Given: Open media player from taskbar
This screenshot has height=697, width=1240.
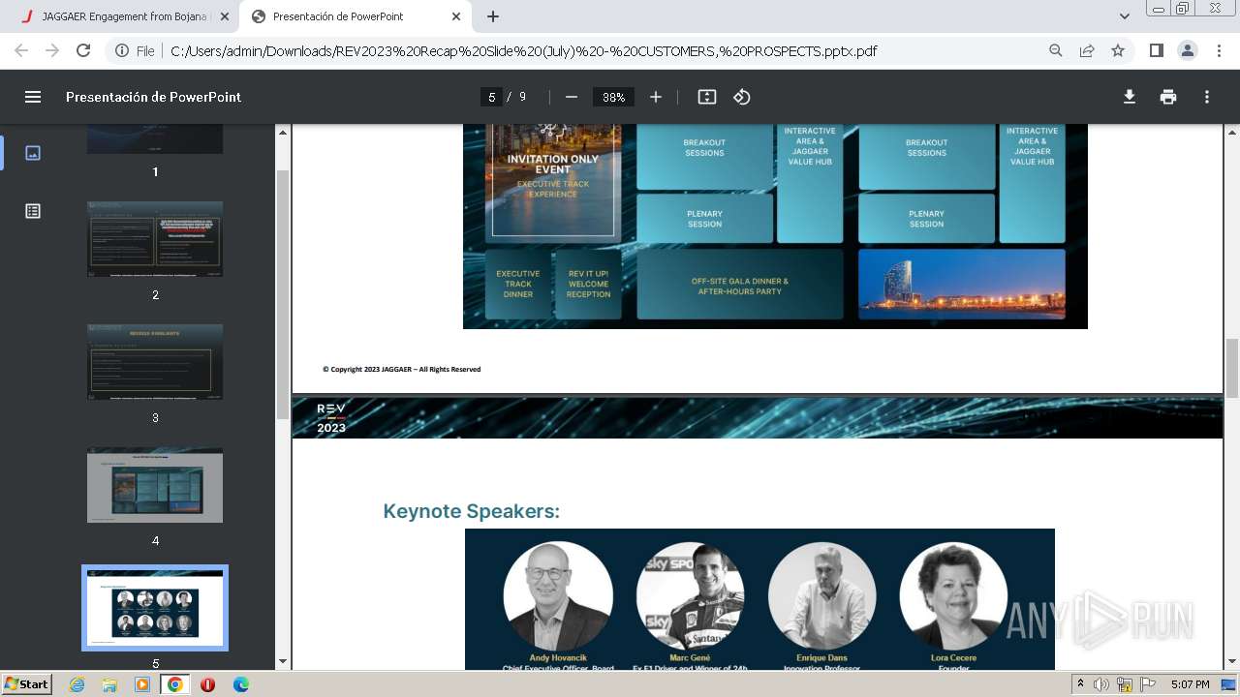Looking at the screenshot, I should point(142,684).
